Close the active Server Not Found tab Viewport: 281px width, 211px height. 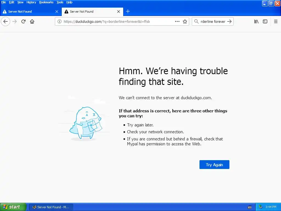(119, 12)
